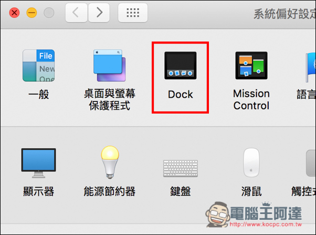
Task: Show all preferences via grid button
Action: point(133,13)
